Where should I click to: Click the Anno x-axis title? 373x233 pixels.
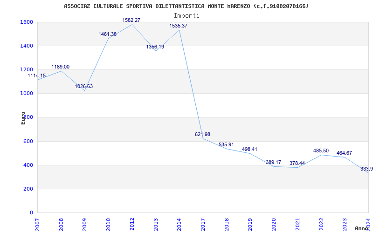pyautogui.click(x=362, y=228)
